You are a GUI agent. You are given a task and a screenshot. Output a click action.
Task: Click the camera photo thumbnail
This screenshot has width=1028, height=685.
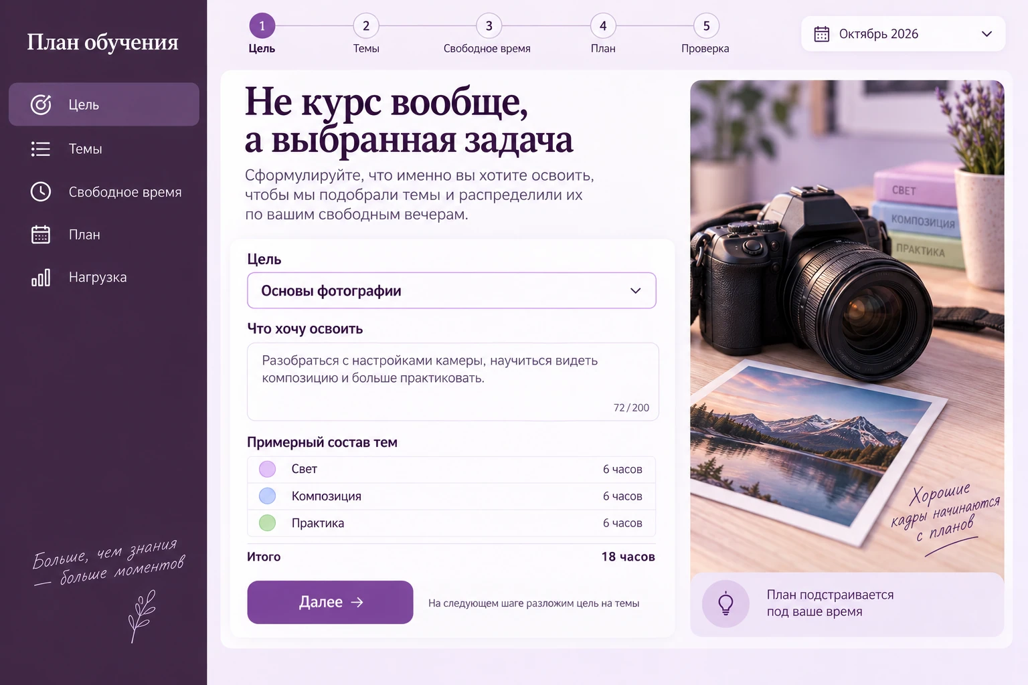point(847,326)
